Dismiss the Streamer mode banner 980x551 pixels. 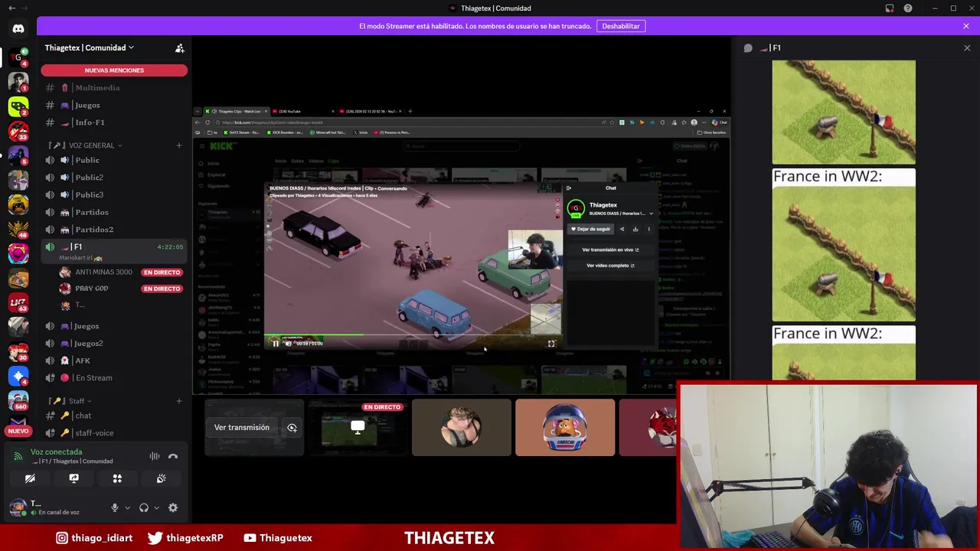966,26
